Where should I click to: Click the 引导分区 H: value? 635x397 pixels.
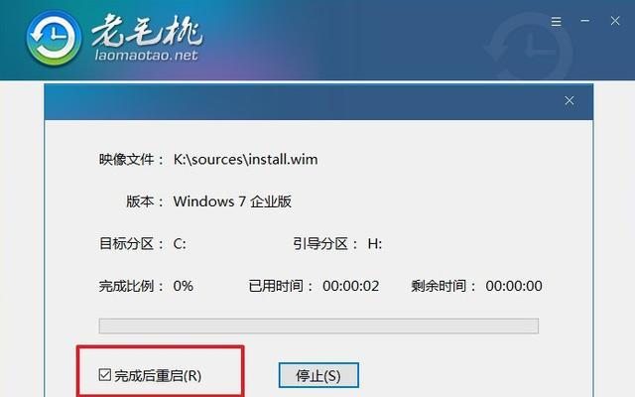(375, 244)
